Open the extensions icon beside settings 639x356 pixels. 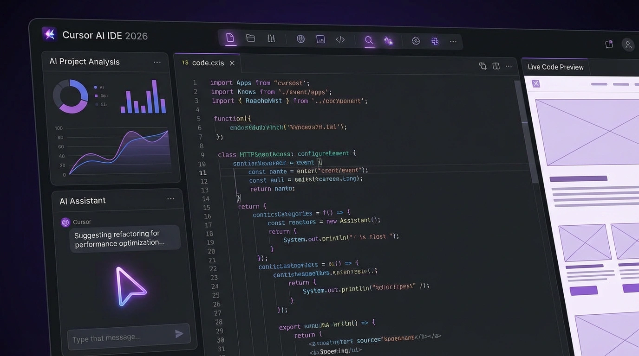point(435,41)
